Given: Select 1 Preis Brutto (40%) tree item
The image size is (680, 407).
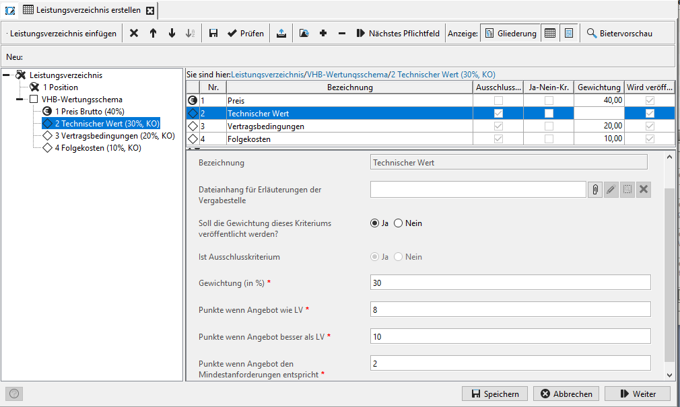Looking at the screenshot, I should click(x=90, y=112).
